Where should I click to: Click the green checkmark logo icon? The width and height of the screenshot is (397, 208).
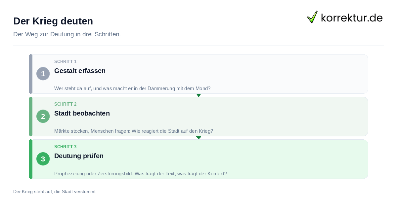click(x=312, y=17)
